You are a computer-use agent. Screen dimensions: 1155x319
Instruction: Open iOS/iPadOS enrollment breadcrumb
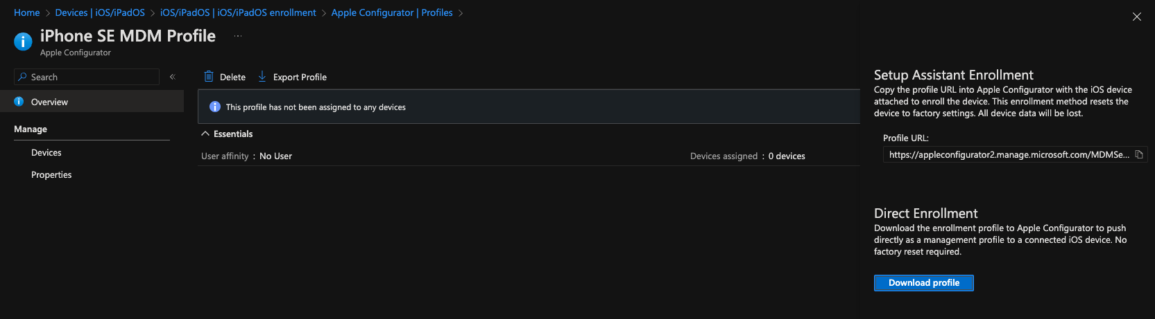238,12
